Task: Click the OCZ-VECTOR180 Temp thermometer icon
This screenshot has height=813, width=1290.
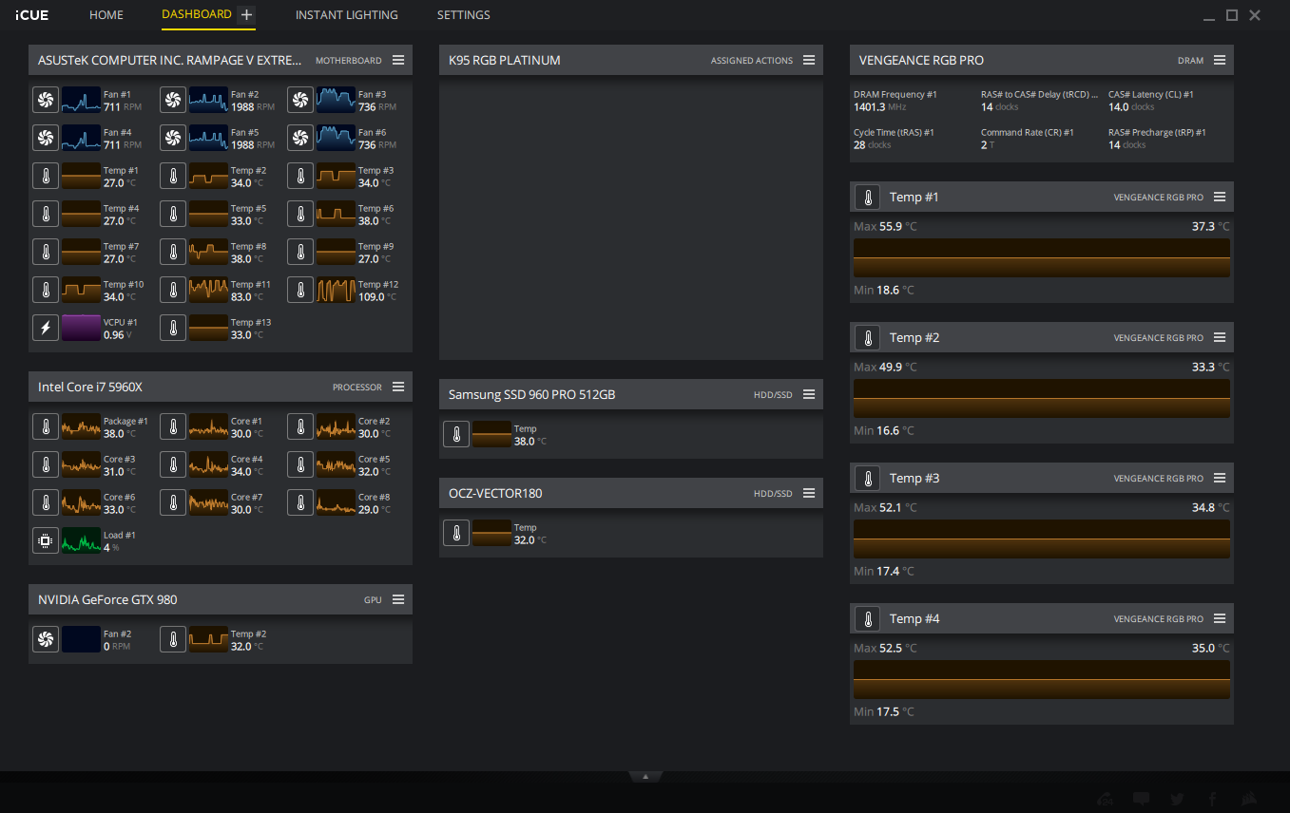Action: point(455,534)
